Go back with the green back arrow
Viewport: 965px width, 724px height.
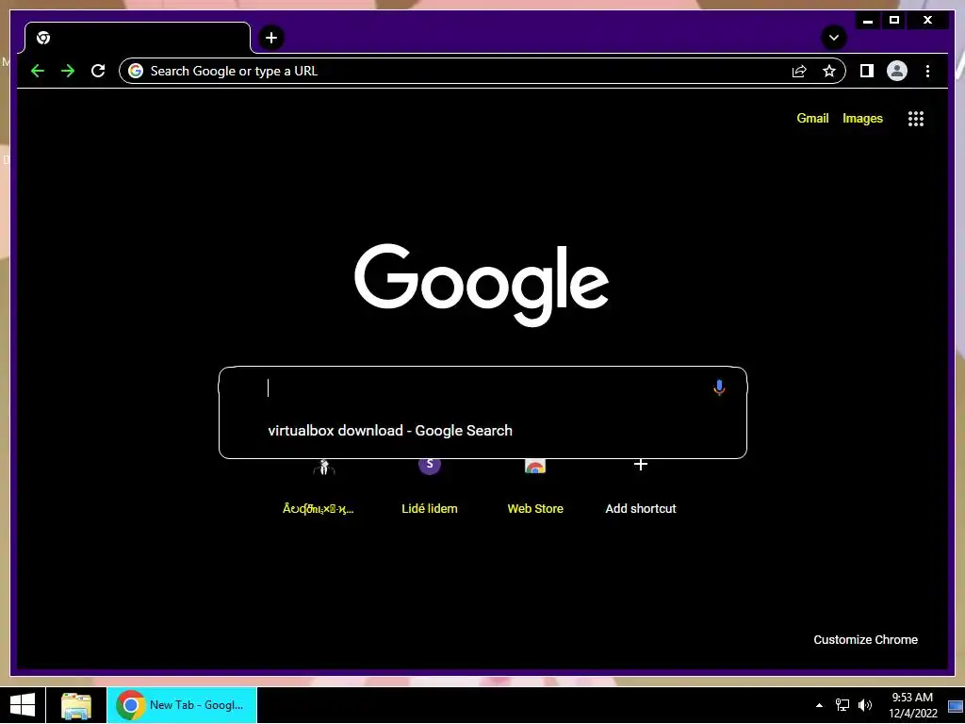pos(38,71)
